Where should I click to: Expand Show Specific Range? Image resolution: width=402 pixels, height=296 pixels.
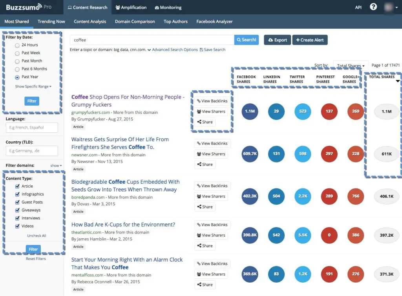33,87
